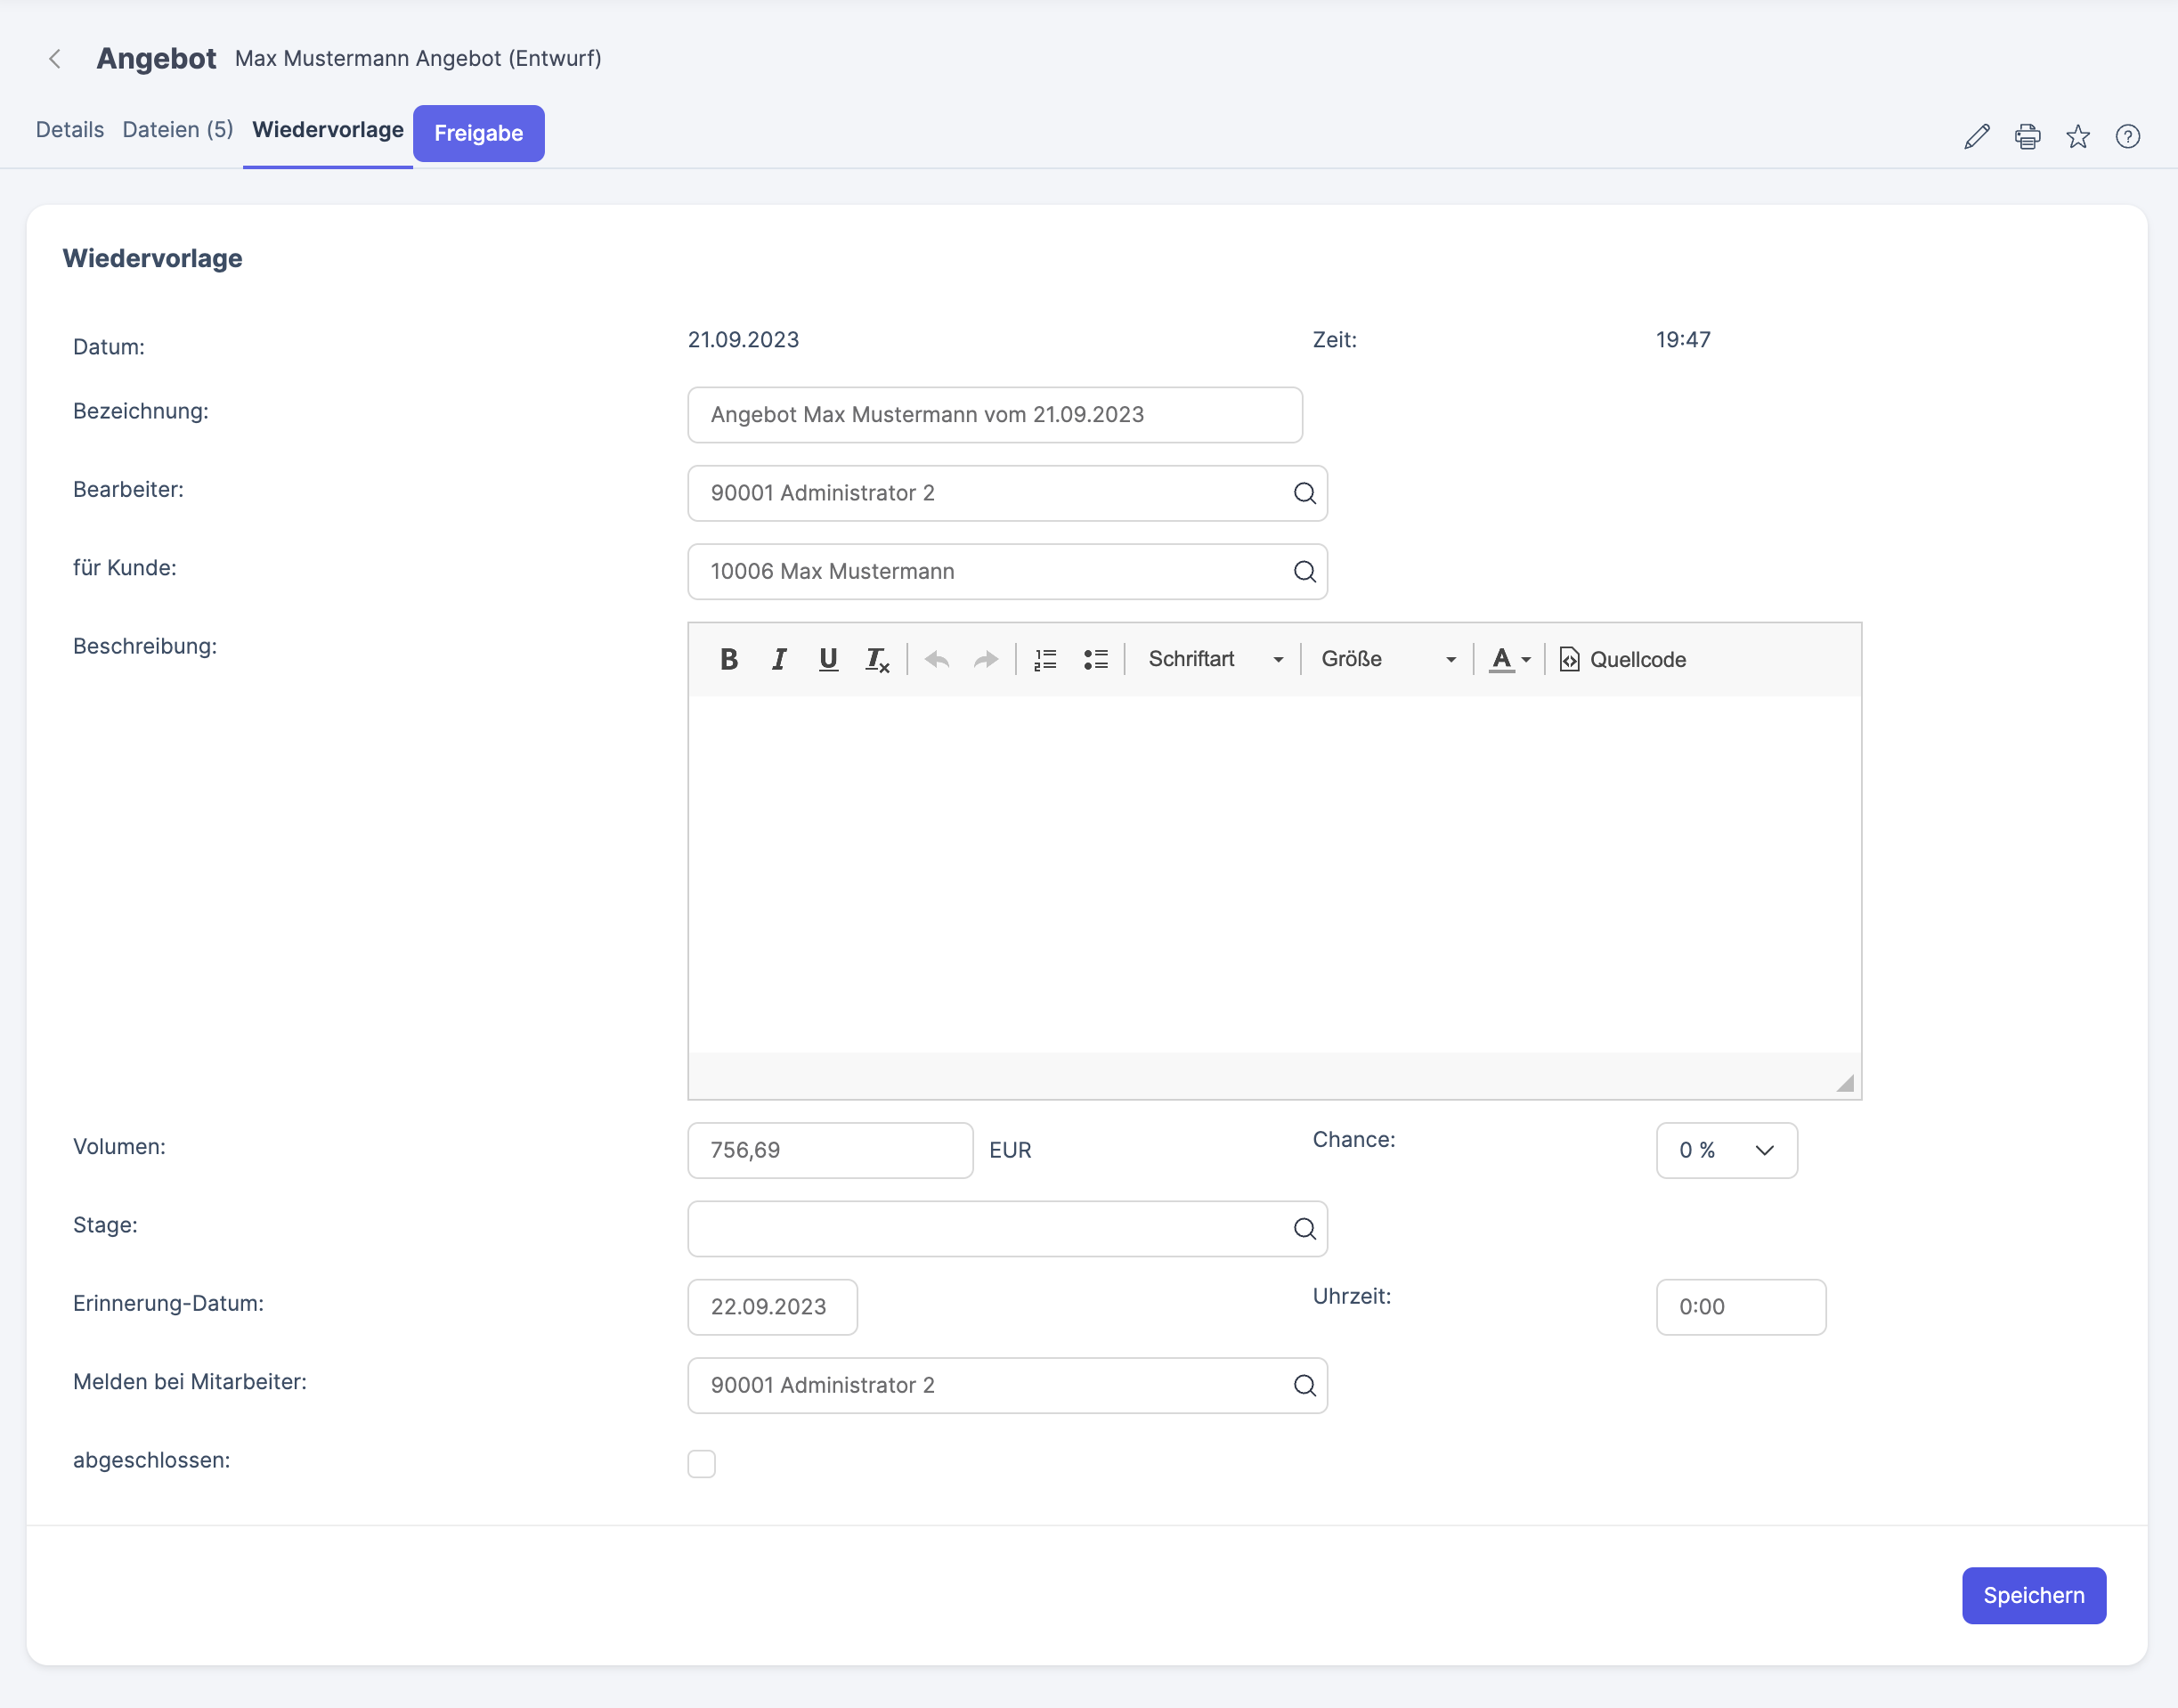Click the remove formatting icon
Viewport: 2178px width, 1708px height.
coord(877,660)
